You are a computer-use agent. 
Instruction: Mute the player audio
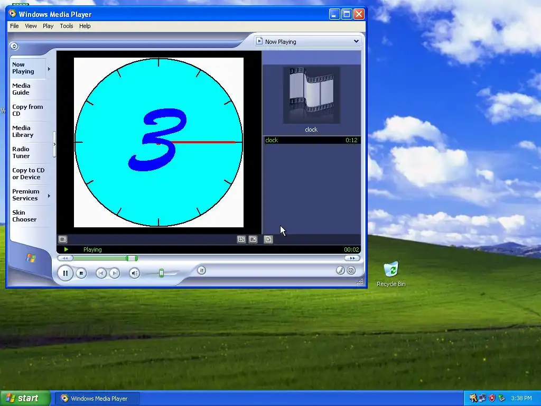click(x=135, y=273)
